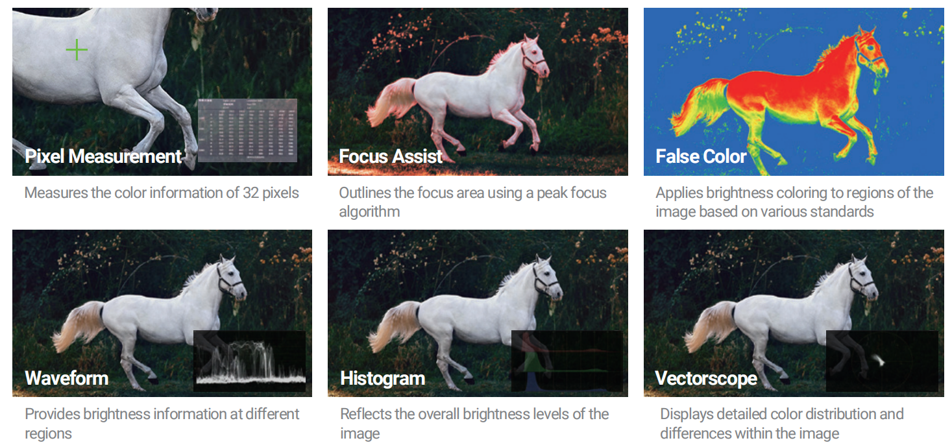Click the vectorscope display overlay
Viewport: 952px width, 447px height.
point(881,361)
